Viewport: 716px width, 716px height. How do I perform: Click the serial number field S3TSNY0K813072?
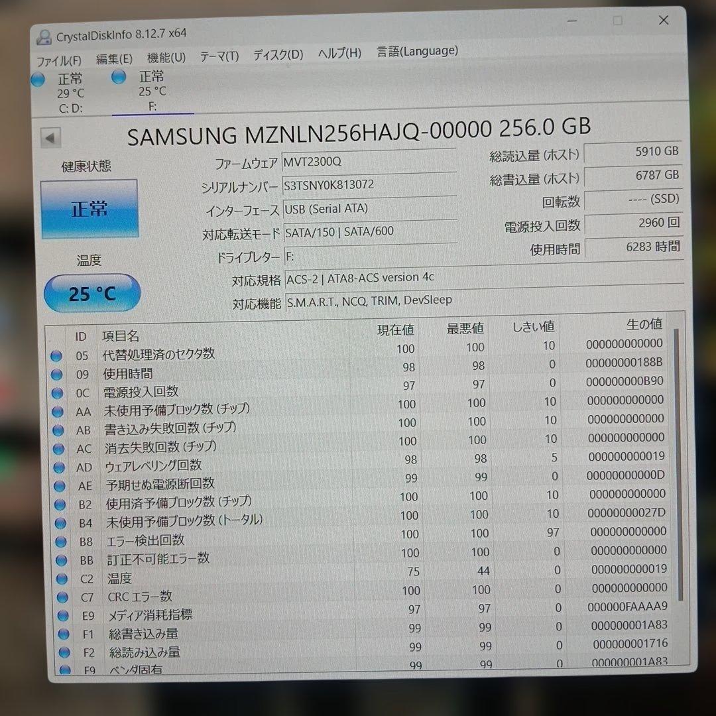point(369,184)
